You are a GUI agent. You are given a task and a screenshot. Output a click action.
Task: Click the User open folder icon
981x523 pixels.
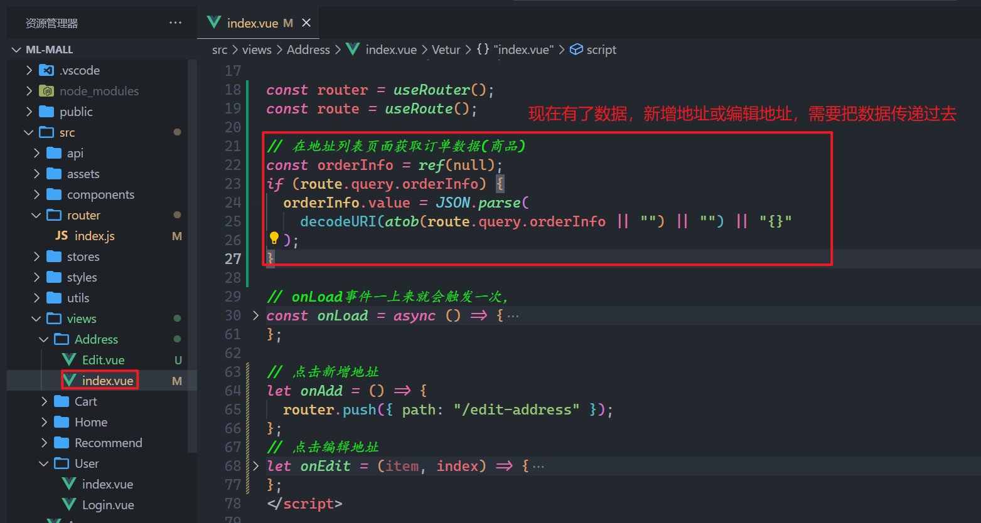pos(62,463)
